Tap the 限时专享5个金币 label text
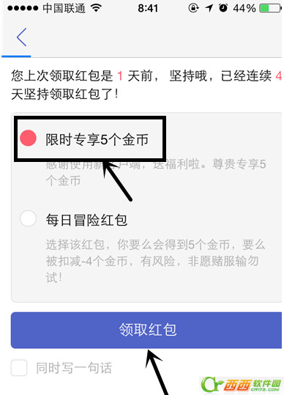 point(97,139)
